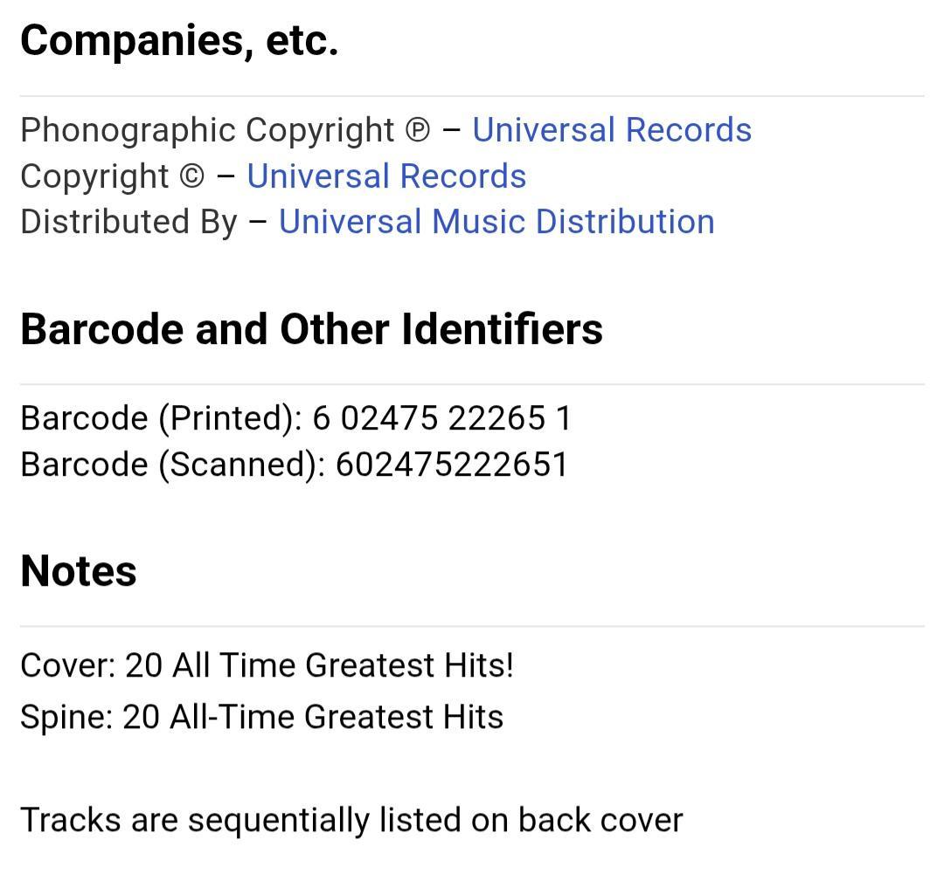Click the Companies, etc. heading
The height and width of the screenshot is (888, 944).
tap(179, 41)
